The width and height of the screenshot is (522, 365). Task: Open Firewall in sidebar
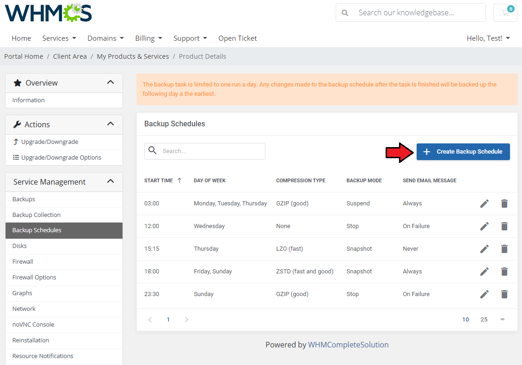click(64, 262)
